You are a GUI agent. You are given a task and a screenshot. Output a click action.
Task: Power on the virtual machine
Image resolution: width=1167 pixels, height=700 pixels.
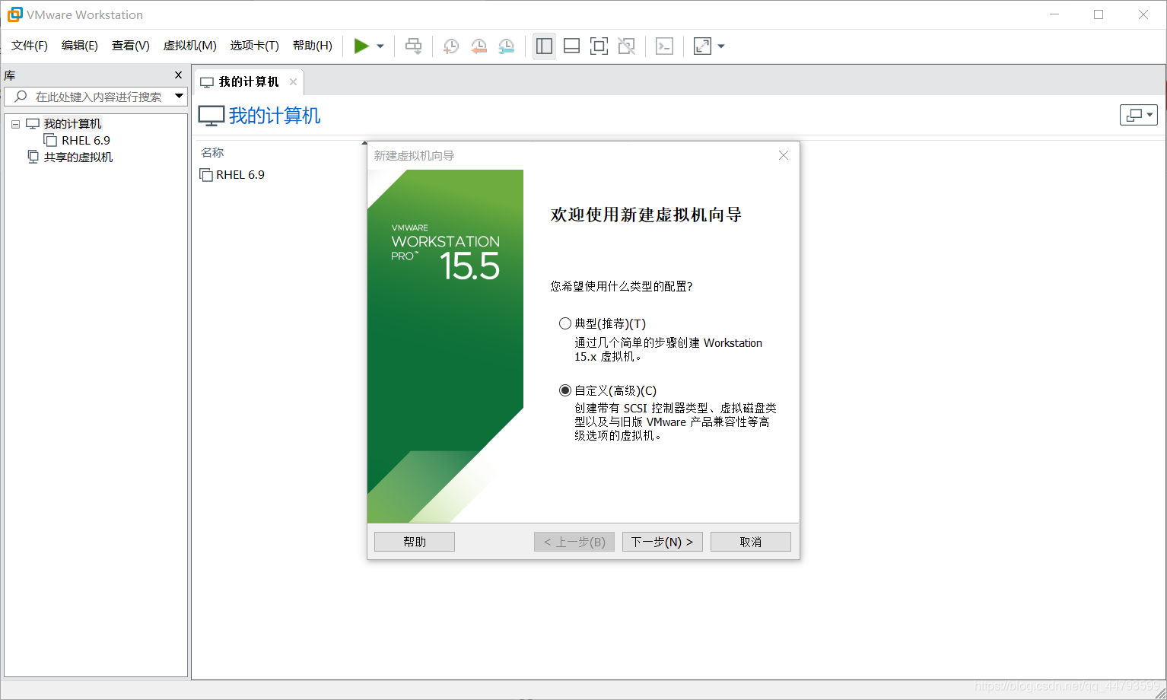click(x=363, y=46)
